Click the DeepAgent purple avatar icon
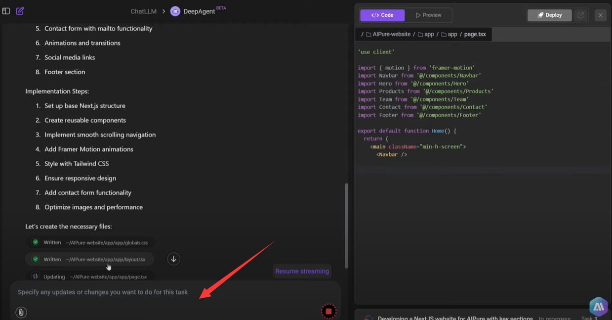The image size is (612, 320). pos(175,11)
